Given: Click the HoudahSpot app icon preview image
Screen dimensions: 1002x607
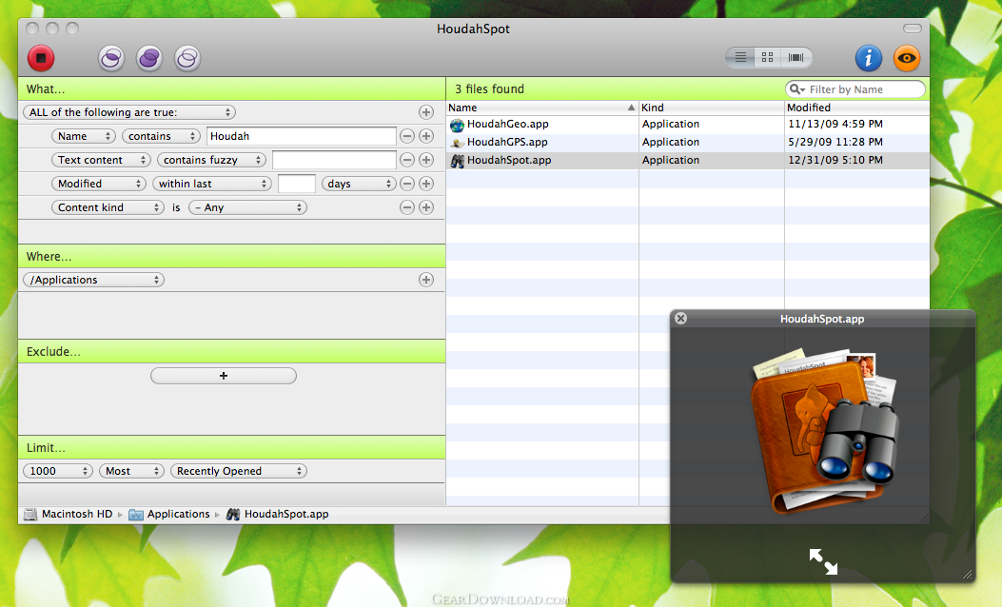Looking at the screenshot, I should point(824,430).
